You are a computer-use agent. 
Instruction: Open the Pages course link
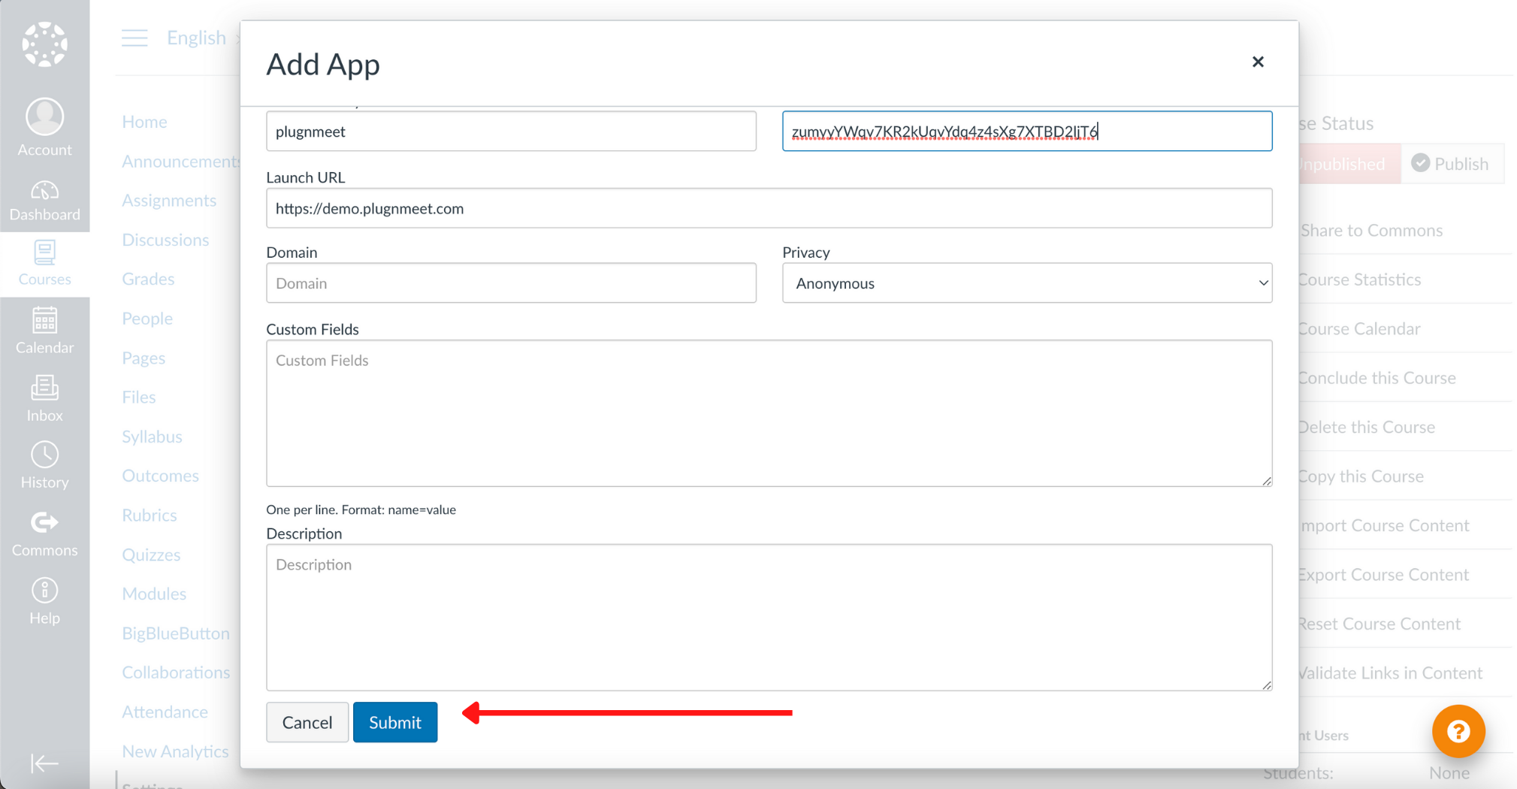coord(144,358)
